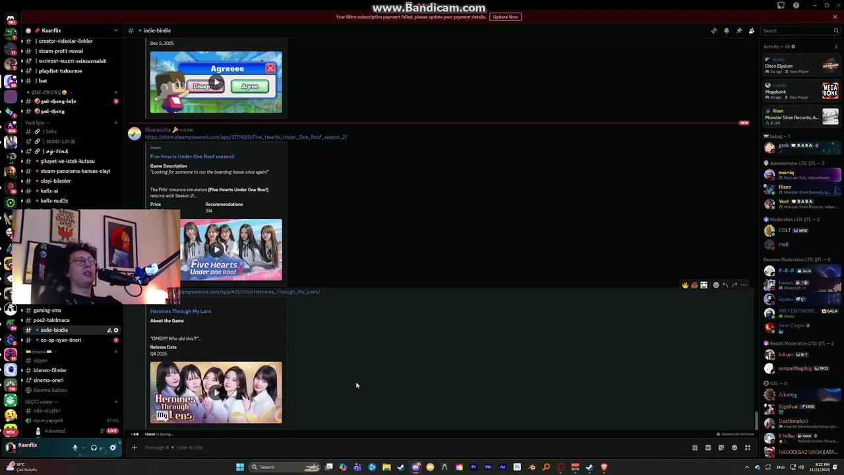Screen dimensions: 844x475
Task: Open the Windows Start menu
Action: [240, 467]
